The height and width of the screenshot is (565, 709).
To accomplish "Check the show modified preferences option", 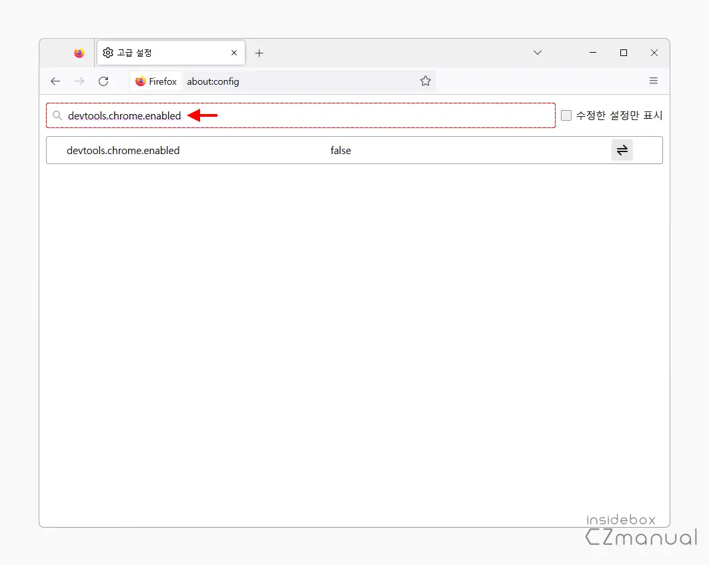I will tap(566, 115).
